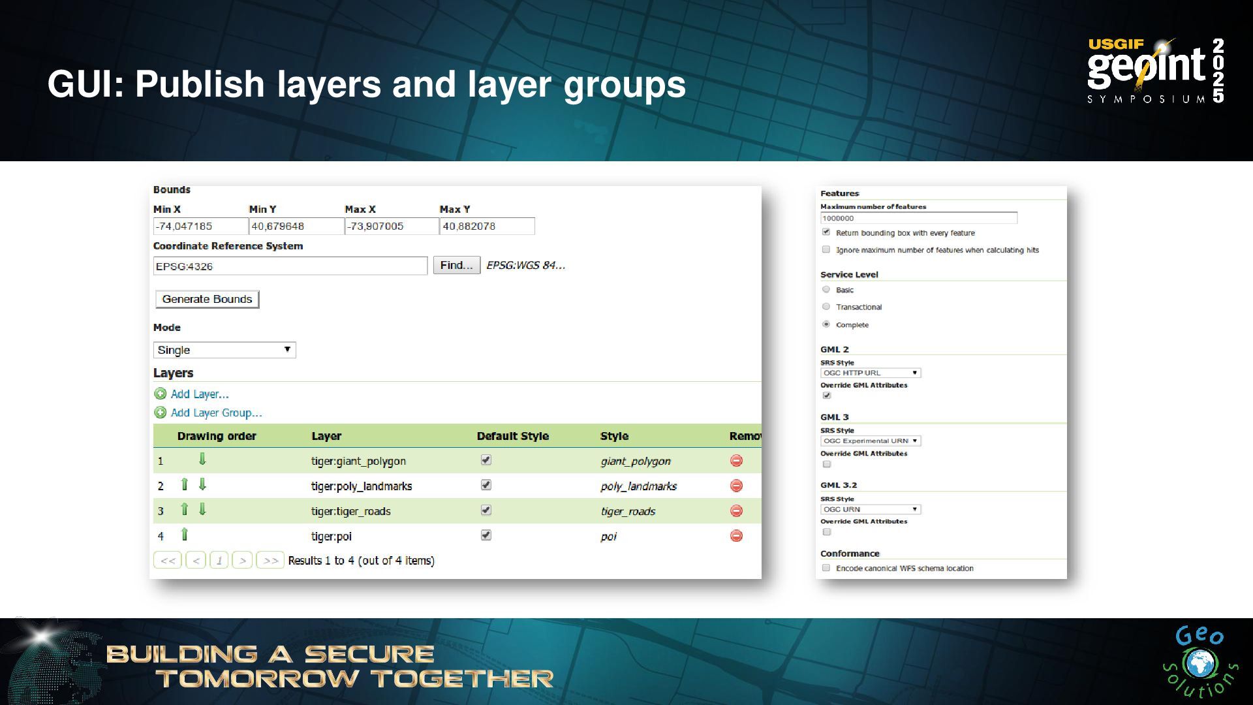Move tiger:tiger_roads layer down
The height and width of the screenshot is (705, 1253).
pyautogui.click(x=202, y=510)
